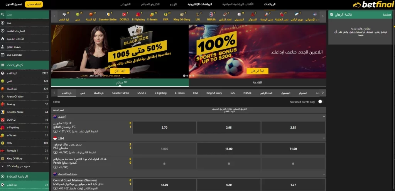
Task: Open DOTA 2 row in sidebar list
Action: point(24,120)
